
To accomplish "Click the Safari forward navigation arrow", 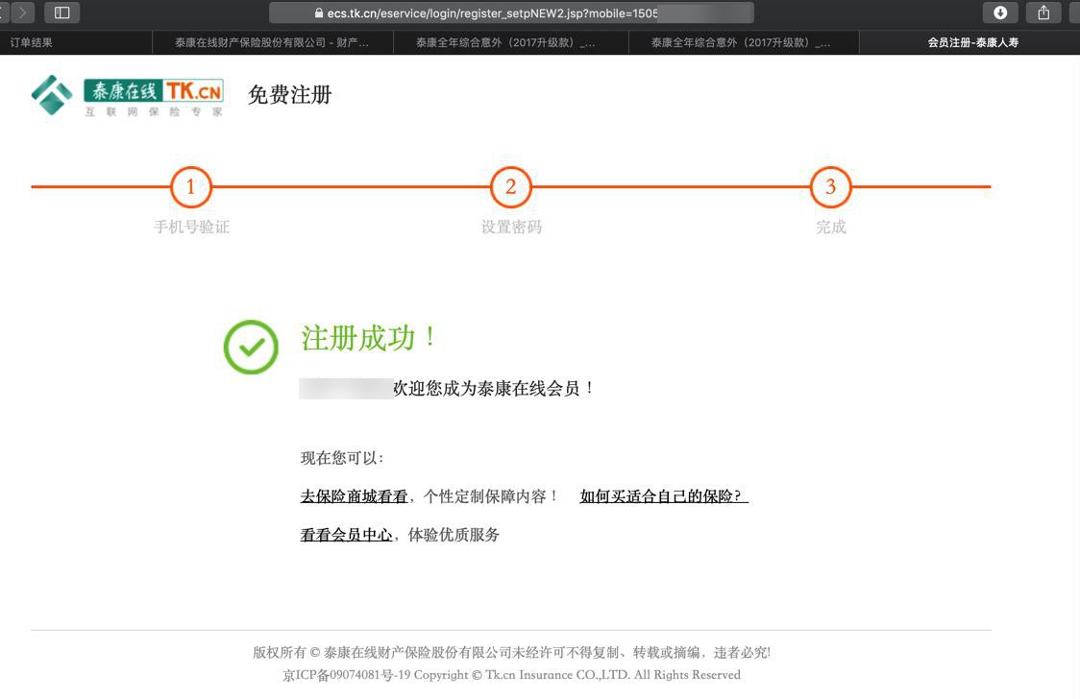I will (23, 12).
